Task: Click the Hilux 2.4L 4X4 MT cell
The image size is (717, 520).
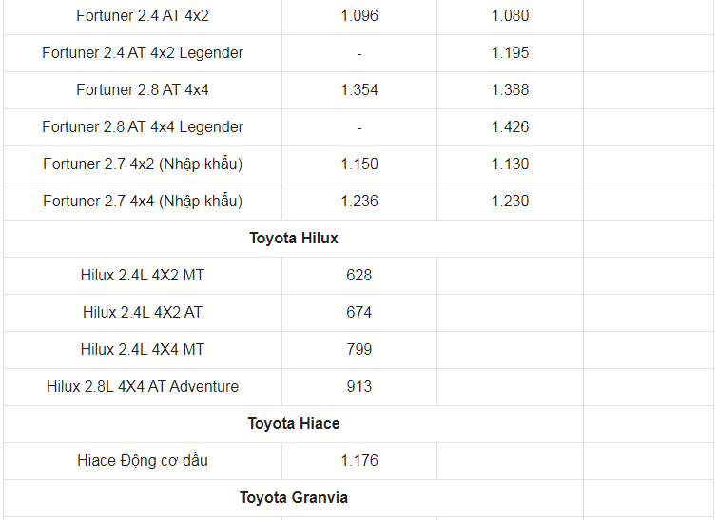Action: (x=143, y=349)
